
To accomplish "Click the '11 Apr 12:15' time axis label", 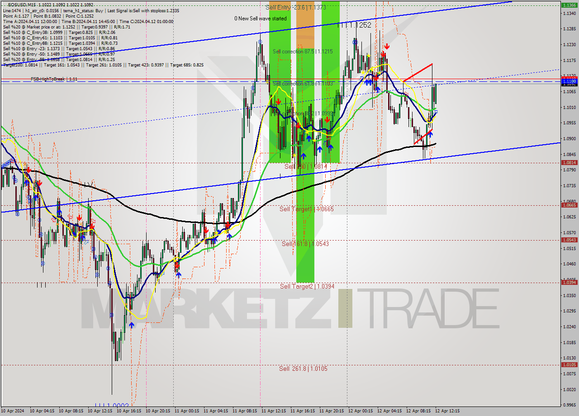I will click(x=273, y=411).
